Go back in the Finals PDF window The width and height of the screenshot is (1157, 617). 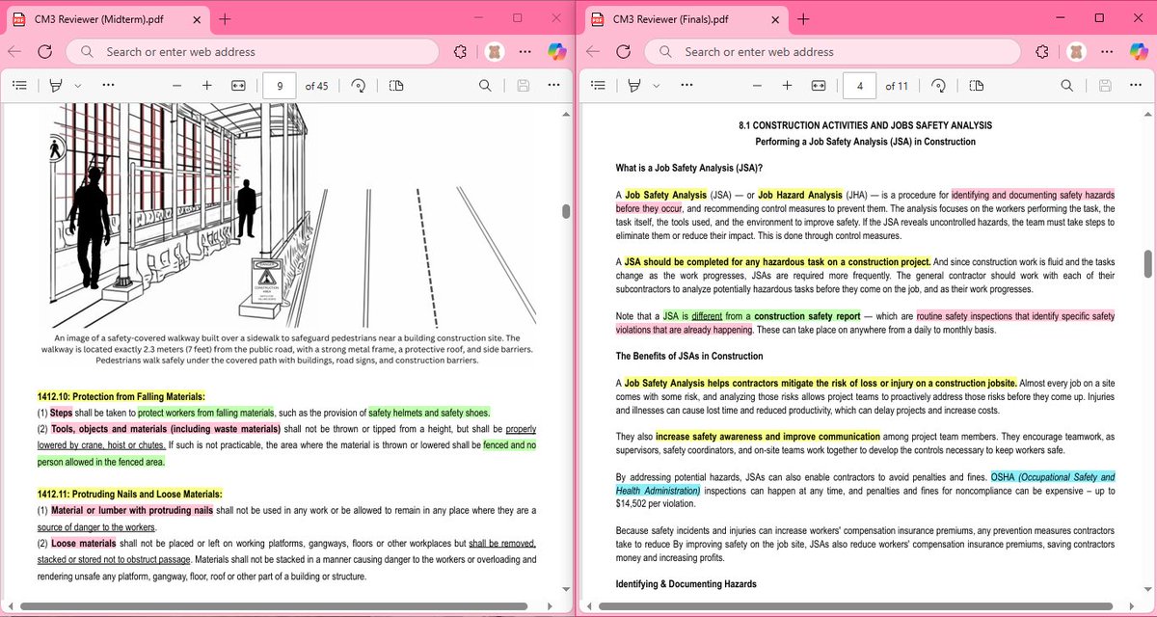(x=592, y=52)
